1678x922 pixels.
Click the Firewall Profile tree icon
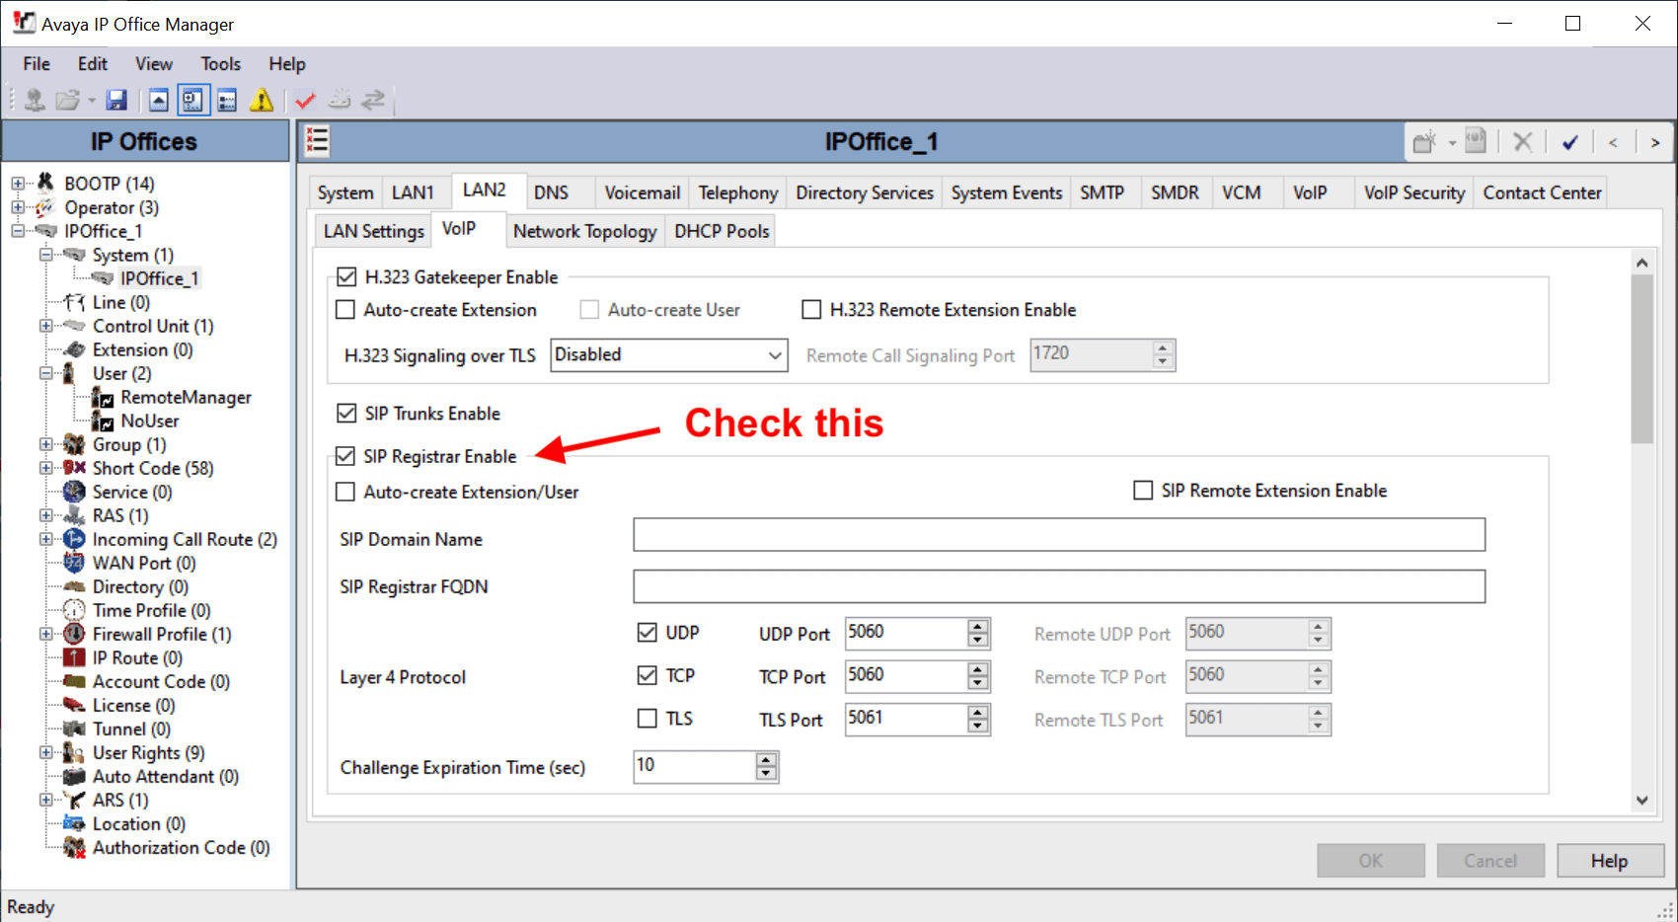coord(74,634)
